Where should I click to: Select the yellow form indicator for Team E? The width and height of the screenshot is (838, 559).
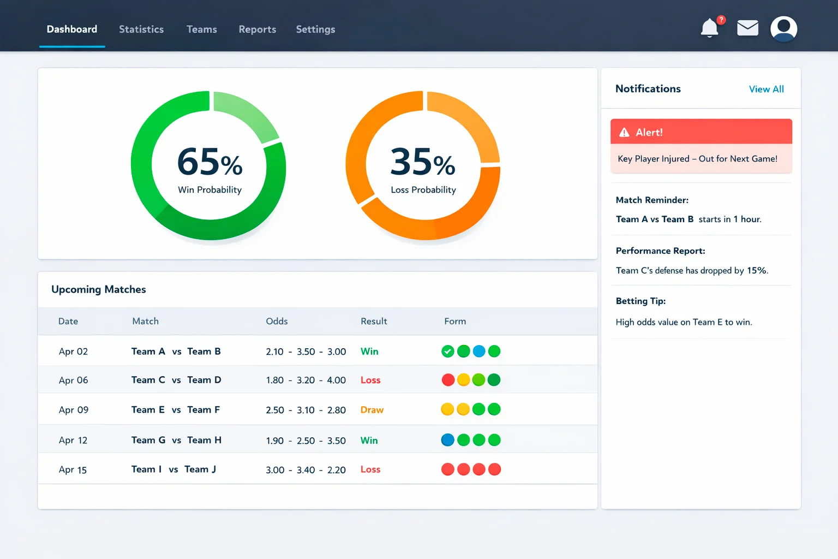447,409
